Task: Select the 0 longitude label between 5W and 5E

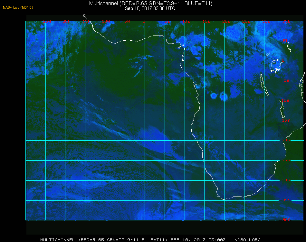Action: [x=144, y=21]
